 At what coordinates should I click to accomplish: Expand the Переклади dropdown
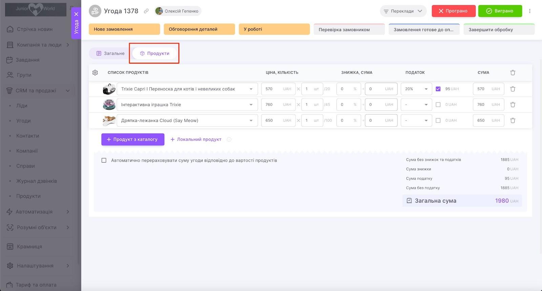coord(403,11)
